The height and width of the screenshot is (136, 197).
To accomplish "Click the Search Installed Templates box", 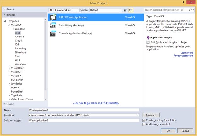I will coord(166,10).
